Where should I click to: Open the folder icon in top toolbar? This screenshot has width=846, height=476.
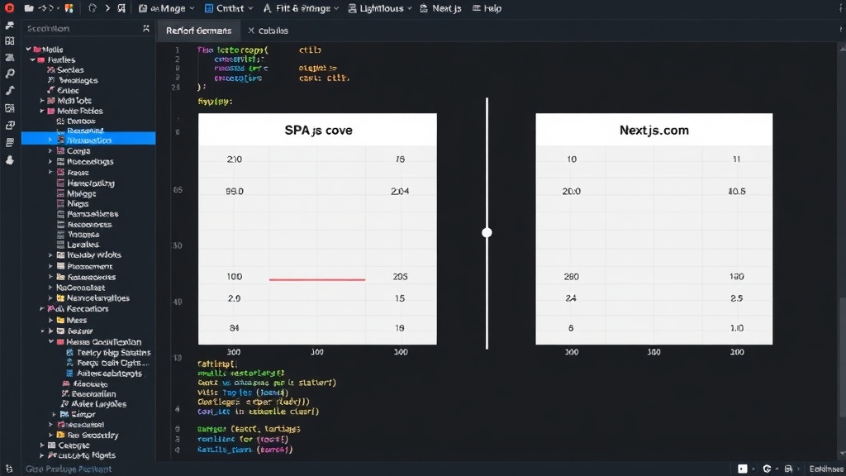point(29,8)
